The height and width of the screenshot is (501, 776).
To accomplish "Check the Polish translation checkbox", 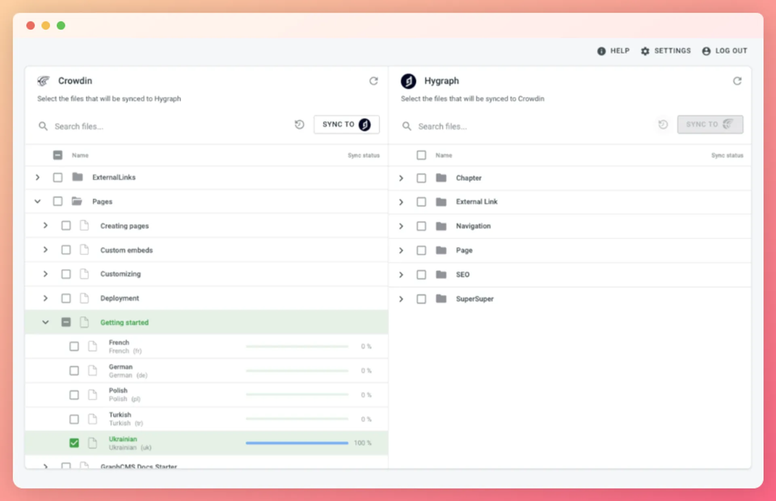I will coord(74,395).
